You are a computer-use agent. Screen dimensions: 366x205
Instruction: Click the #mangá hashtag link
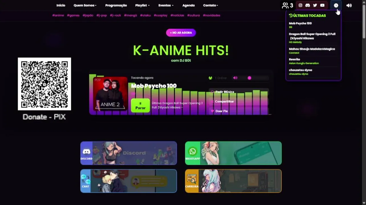[x=131, y=15]
